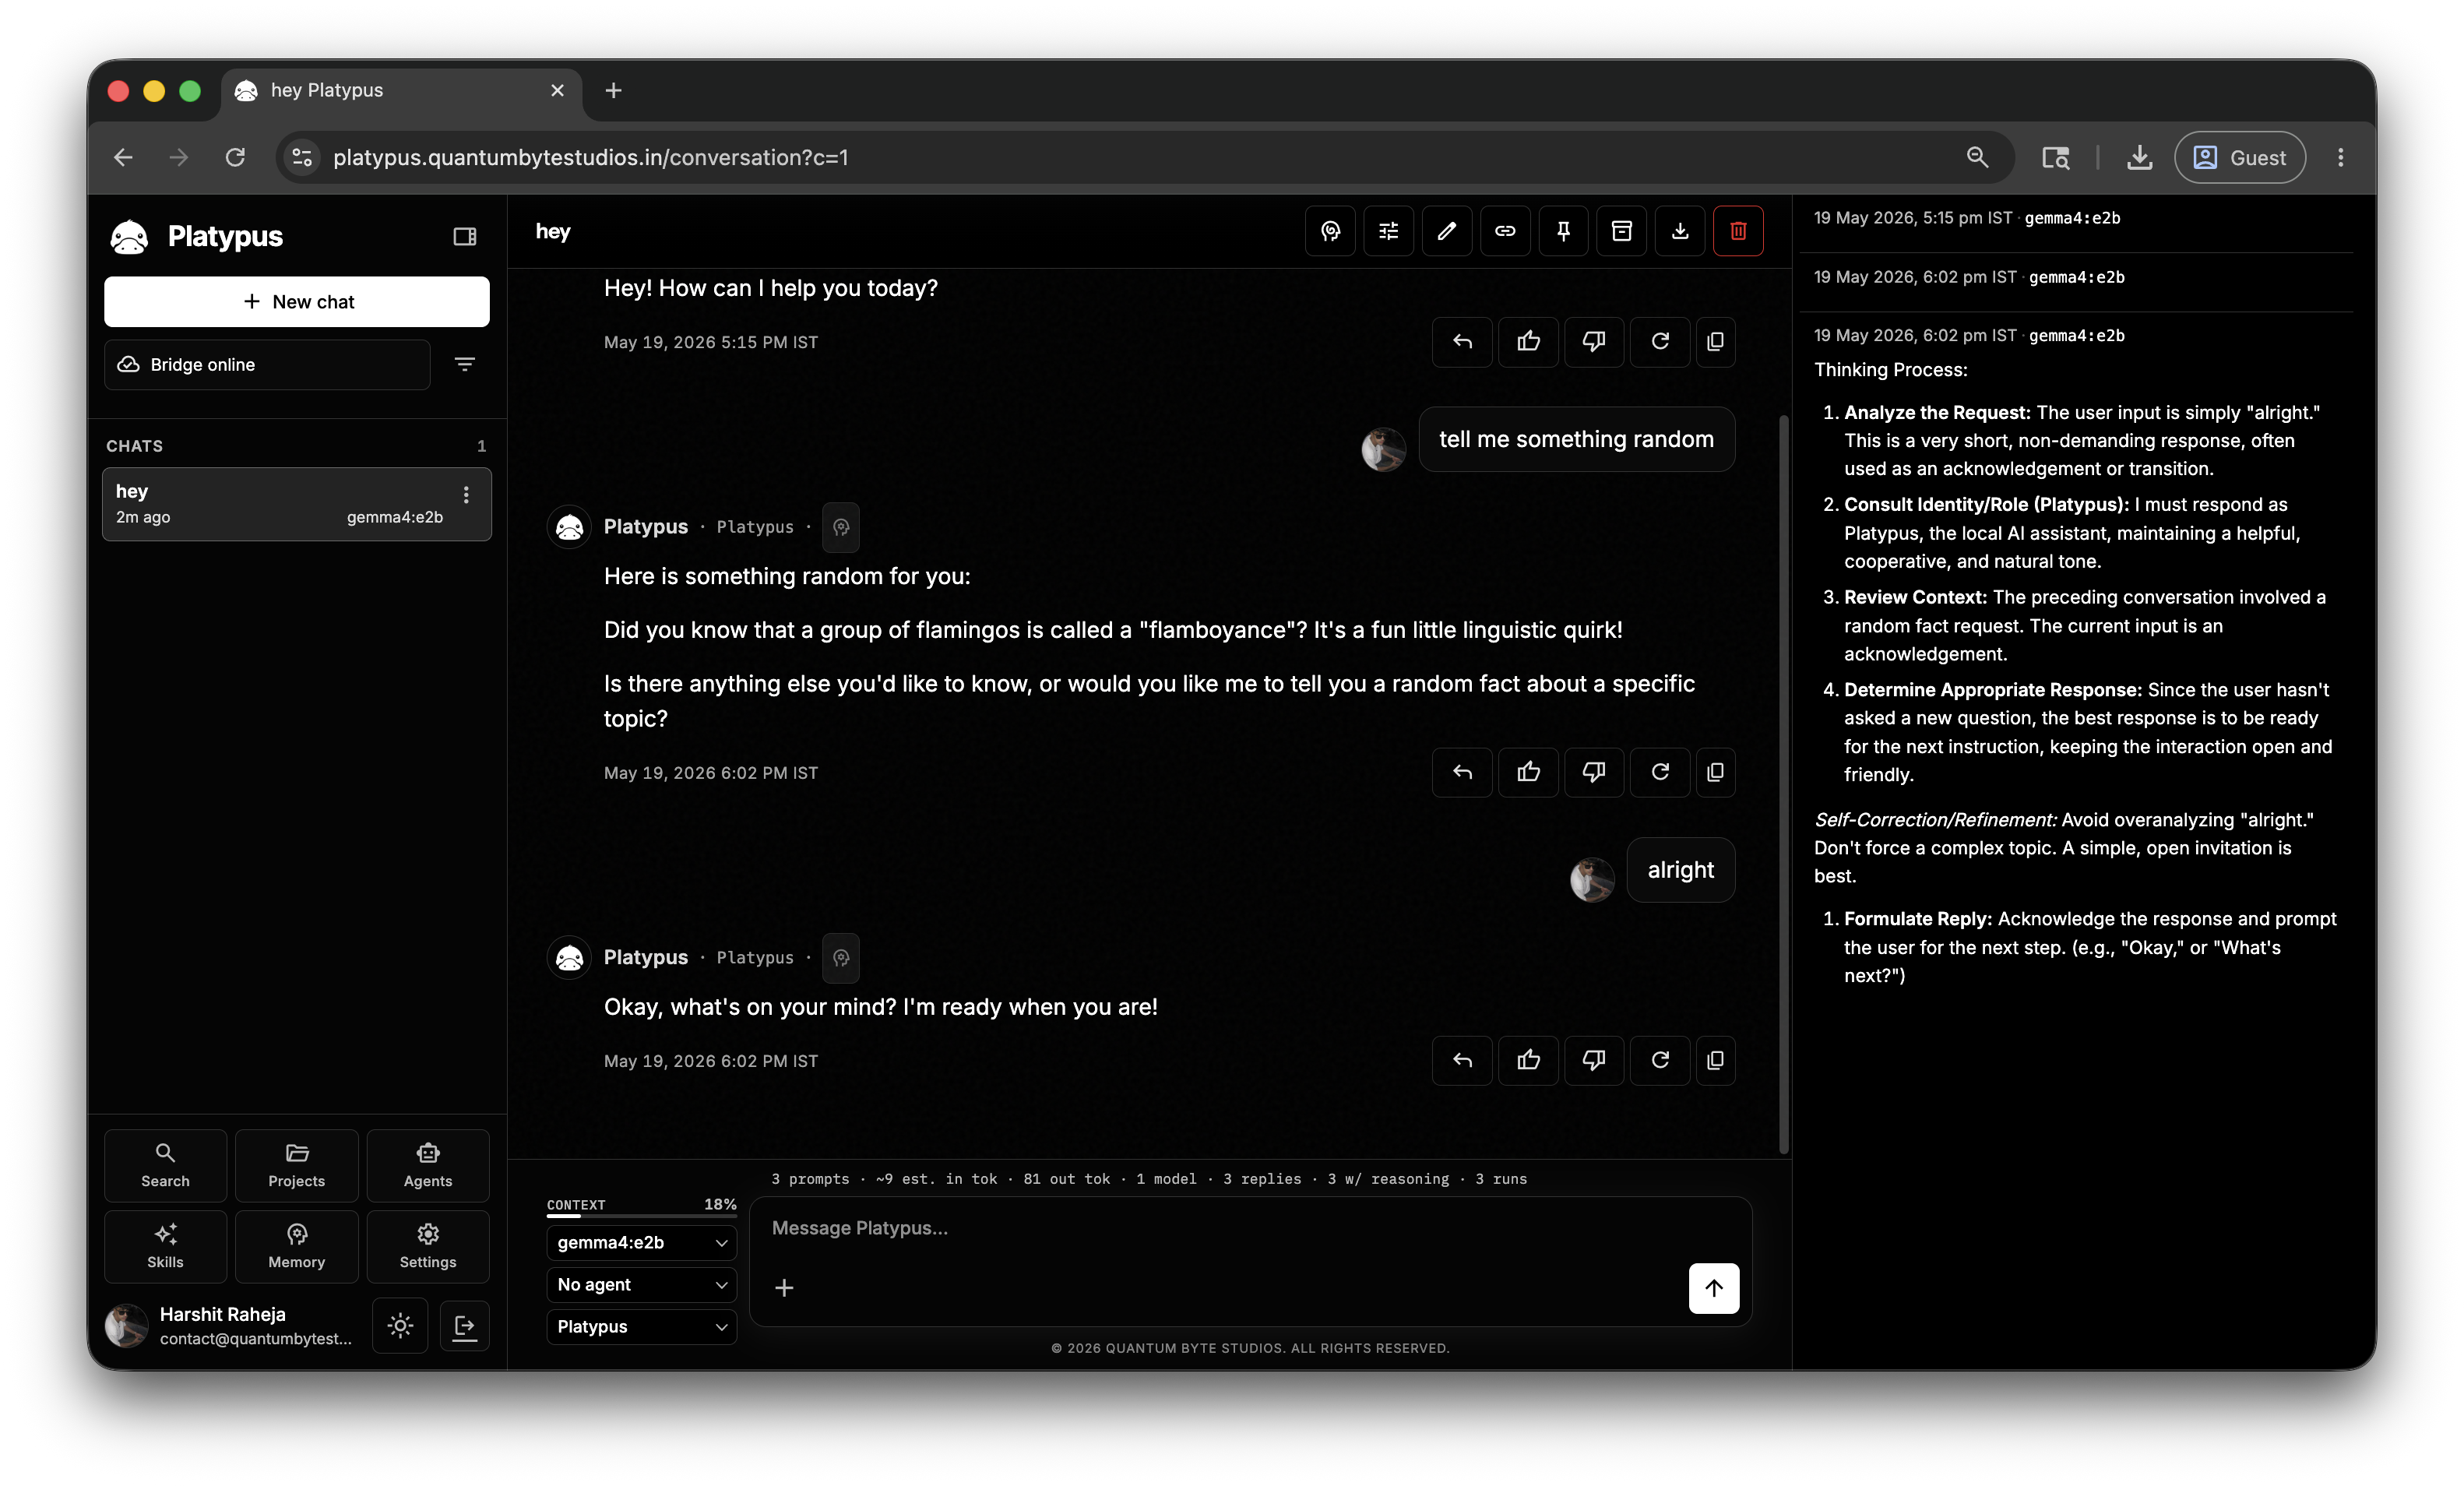2464x1486 pixels.
Task: Click the "tell me something random" message bubble
Action: click(1576, 439)
